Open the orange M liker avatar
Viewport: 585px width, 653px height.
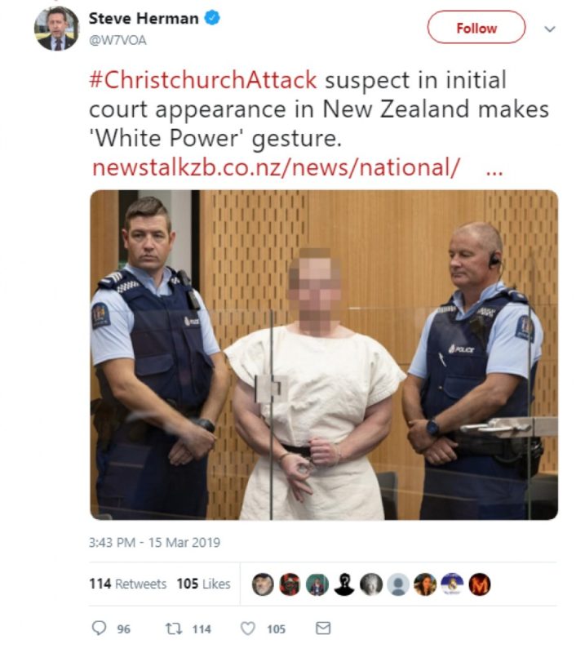(x=480, y=584)
